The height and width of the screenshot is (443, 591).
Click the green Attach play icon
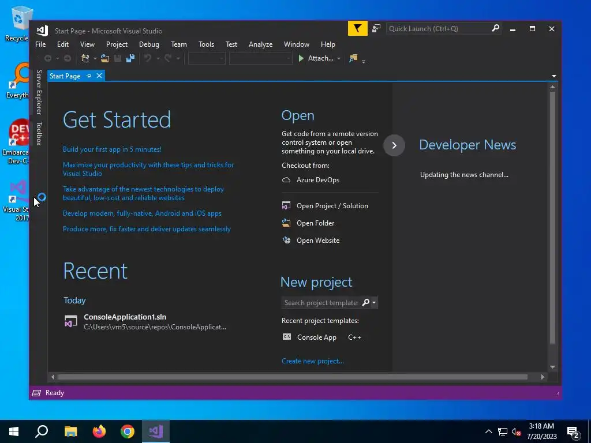[301, 58]
